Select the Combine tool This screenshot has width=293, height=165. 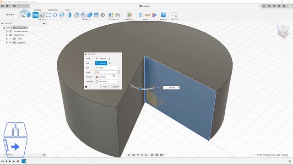point(90,15)
